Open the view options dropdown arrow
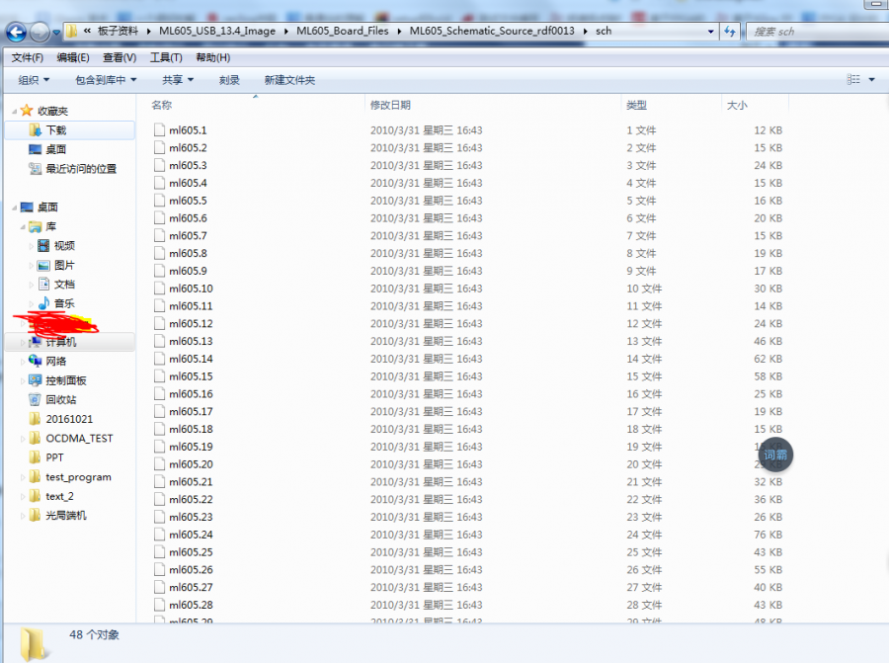 pos(872,80)
